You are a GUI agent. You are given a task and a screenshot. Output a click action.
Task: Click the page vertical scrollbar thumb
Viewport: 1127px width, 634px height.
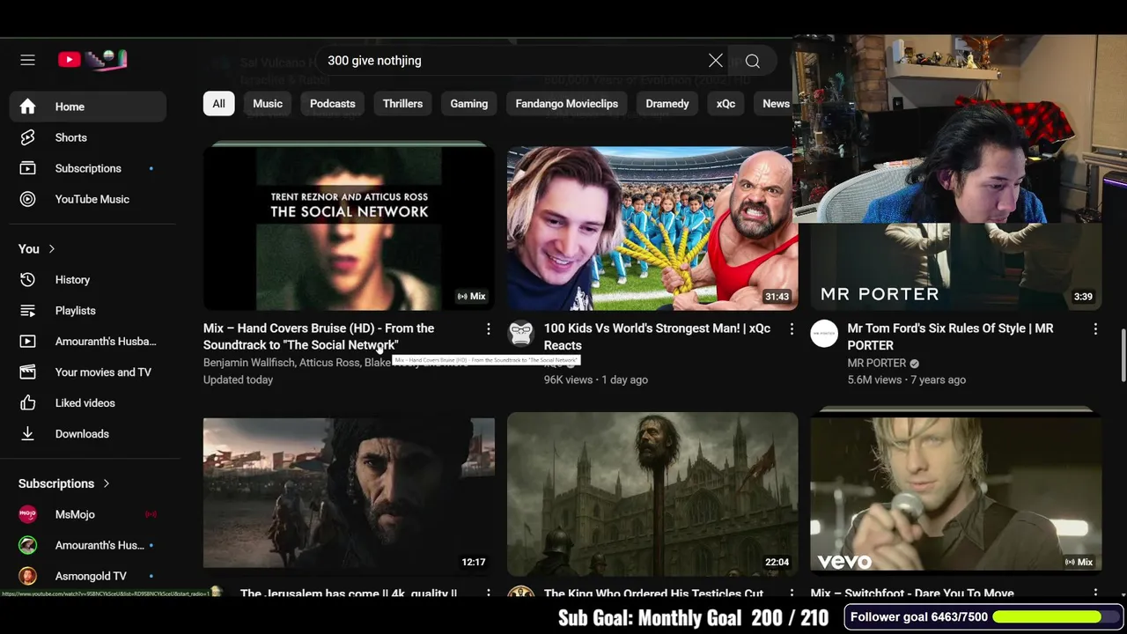pyautogui.click(x=1122, y=355)
